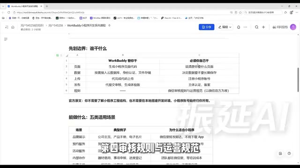The width and height of the screenshot is (300, 168).
Task: Click cell '代完成代码上传'
Action: (123, 79)
